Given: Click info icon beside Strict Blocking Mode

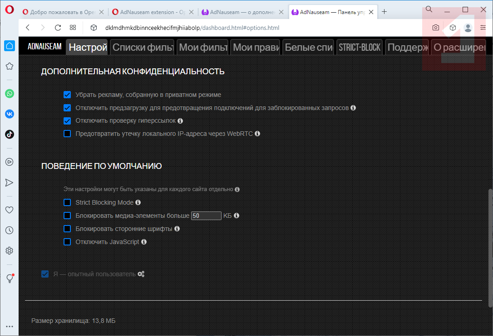Looking at the screenshot, I should point(138,202).
